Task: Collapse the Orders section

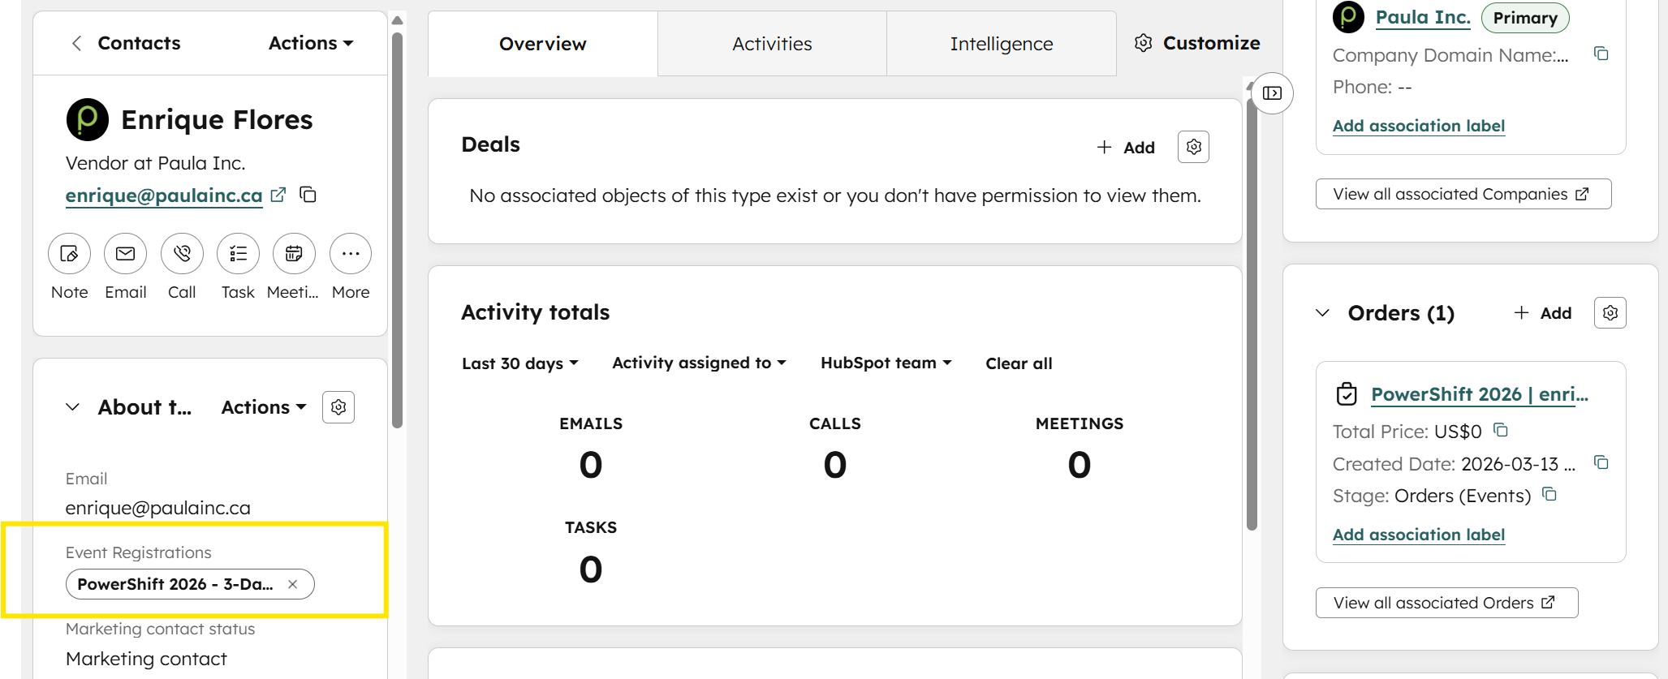Action: pyautogui.click(x=1323, y=313)
